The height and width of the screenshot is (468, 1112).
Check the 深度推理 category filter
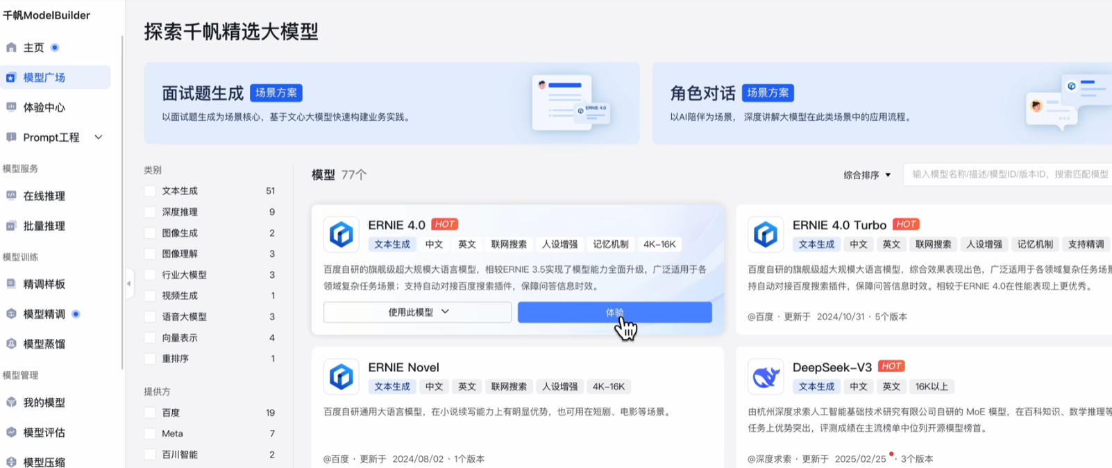[150, 212]
